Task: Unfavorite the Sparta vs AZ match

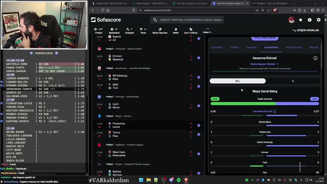Action: (x=199, y=38)
